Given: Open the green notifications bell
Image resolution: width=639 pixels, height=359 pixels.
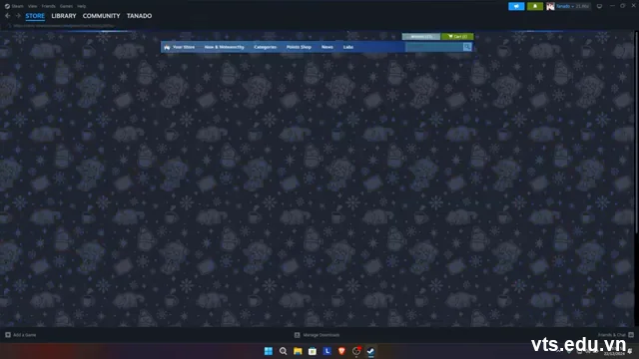Looking at the screenshot, I should 535,6.
